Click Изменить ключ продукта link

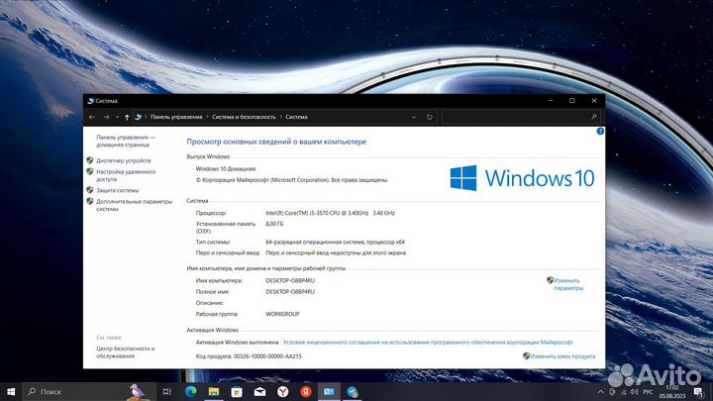pyautogui.click(x=562, y=356)
